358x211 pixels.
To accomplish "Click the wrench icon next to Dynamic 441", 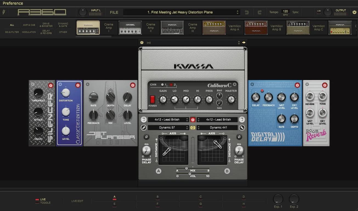I will pyautogui.click(x=242, y=127).
